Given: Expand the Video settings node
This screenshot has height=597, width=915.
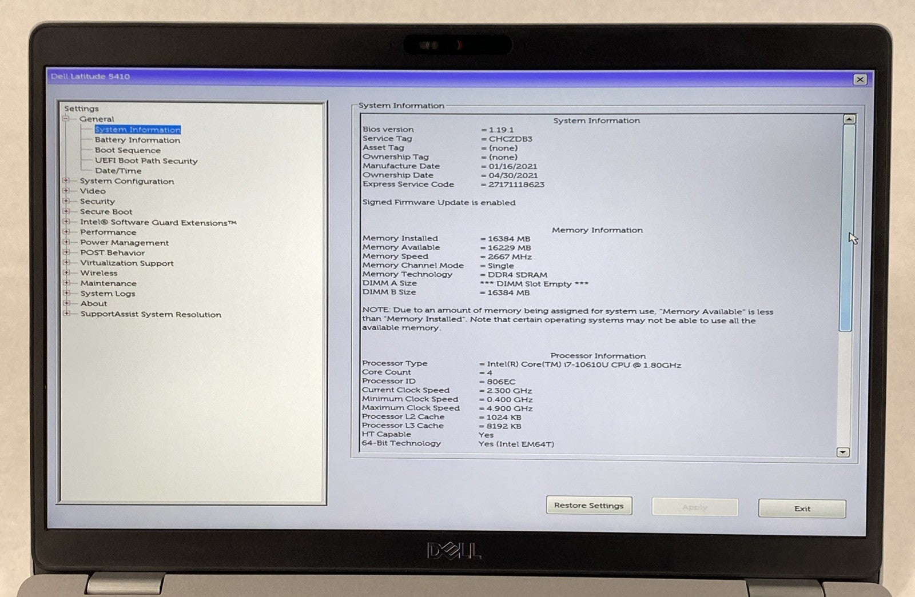Looking at the screenshot, I should (x=66, y=191).
